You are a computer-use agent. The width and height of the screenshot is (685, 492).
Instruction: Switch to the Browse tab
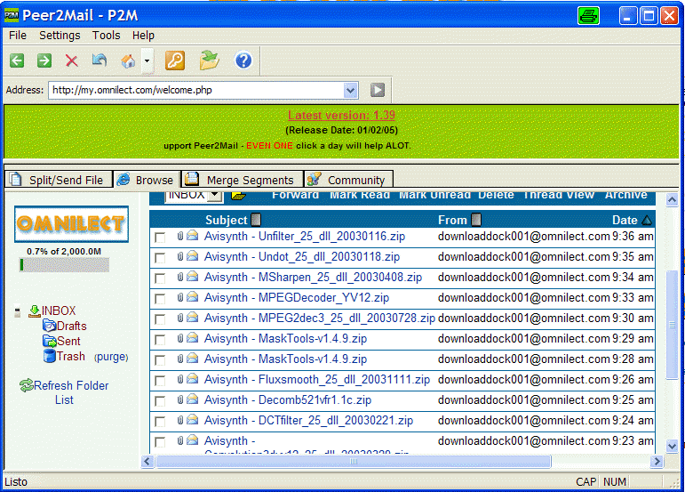(x=147, y=180)
